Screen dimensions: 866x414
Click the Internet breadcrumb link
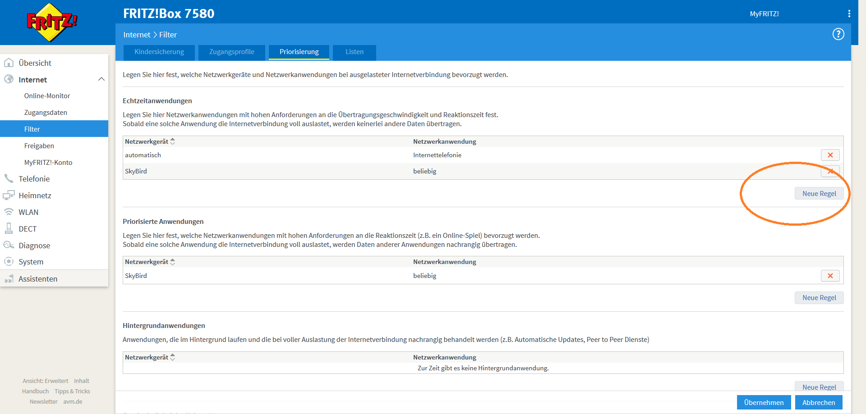click(x=137, y=35)
